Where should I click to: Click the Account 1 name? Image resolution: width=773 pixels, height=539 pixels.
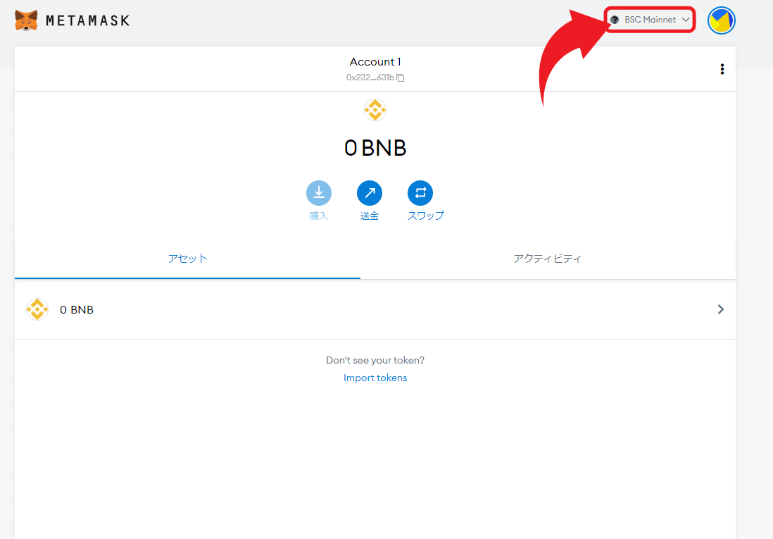[375, 62]
